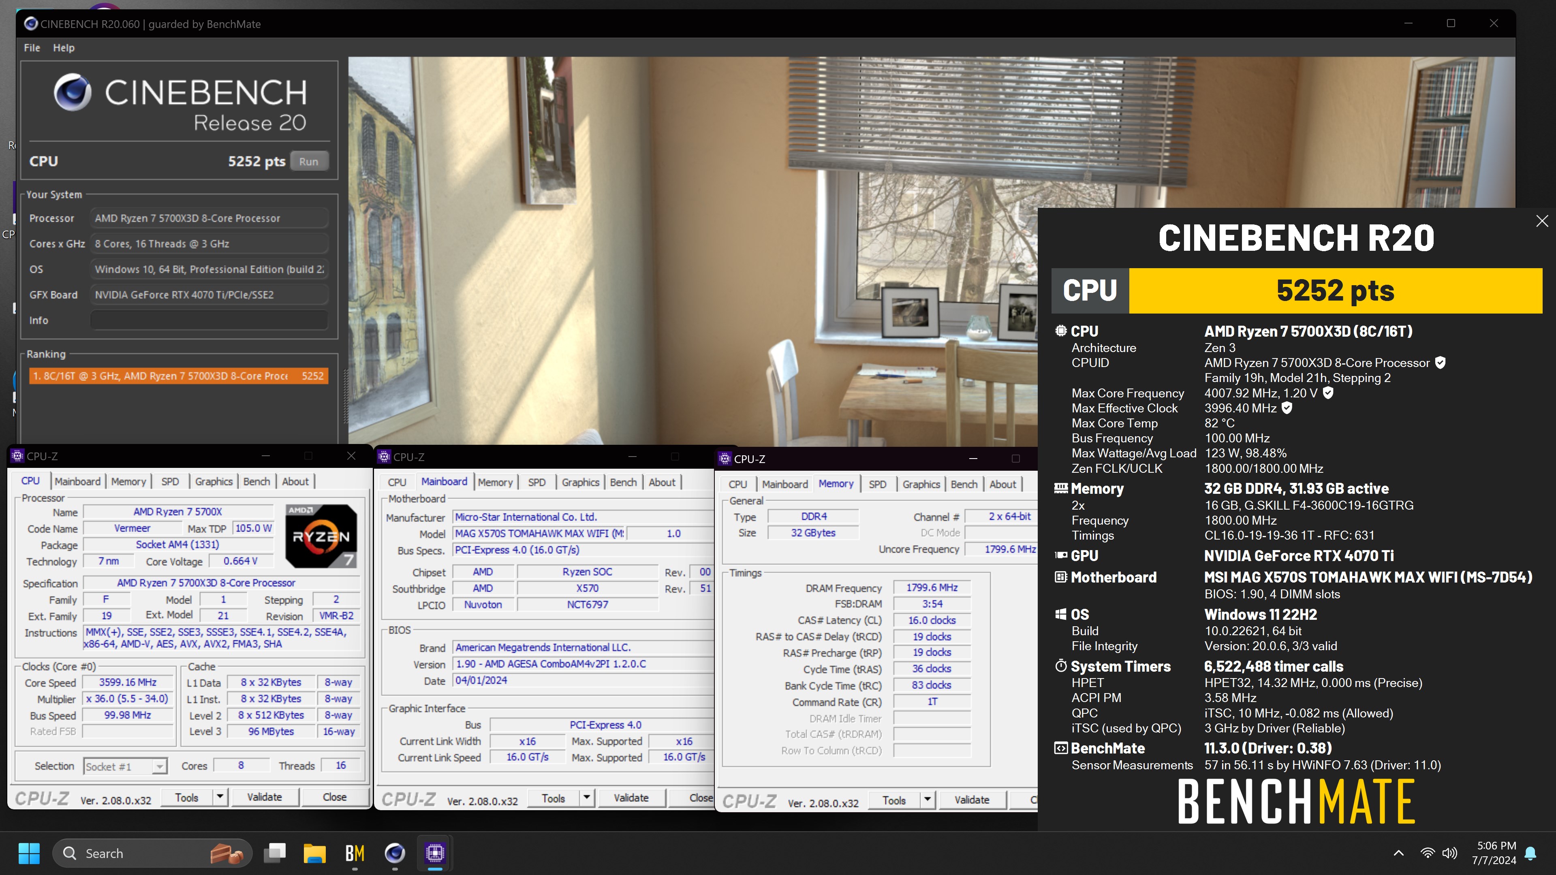Switch to Cinebench taskbar icon
The height and width of the screenshot is (875, 1556).
[x=394, y=853]
